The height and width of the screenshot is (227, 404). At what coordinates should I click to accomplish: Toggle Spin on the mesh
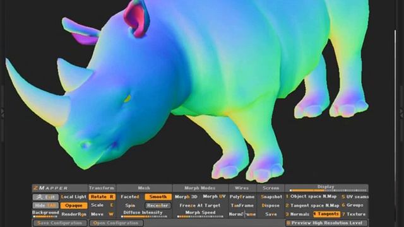coord(130,206)
